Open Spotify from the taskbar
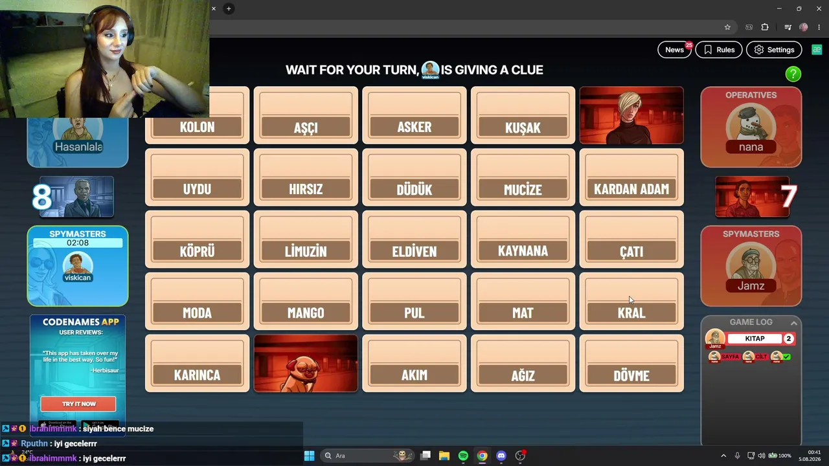This screenshot has width=829, height=466. (463, 456)
